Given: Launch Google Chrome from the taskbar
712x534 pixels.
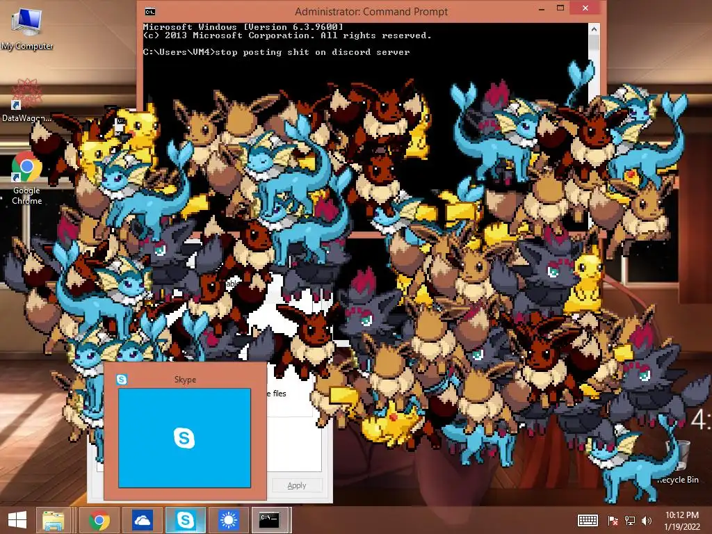Looking at the screenshot, I should [99, 520].
